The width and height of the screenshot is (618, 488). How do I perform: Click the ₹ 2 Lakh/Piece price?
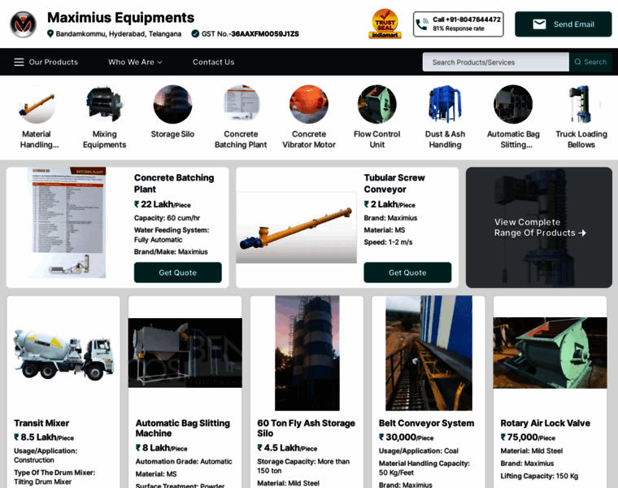pyautogui.click(x=390, y=204)
